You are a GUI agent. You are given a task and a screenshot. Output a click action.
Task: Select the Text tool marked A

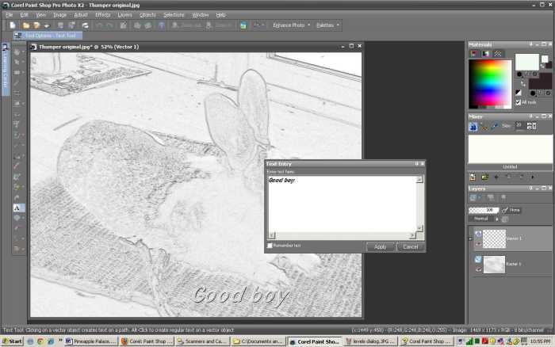pos(17,208)
